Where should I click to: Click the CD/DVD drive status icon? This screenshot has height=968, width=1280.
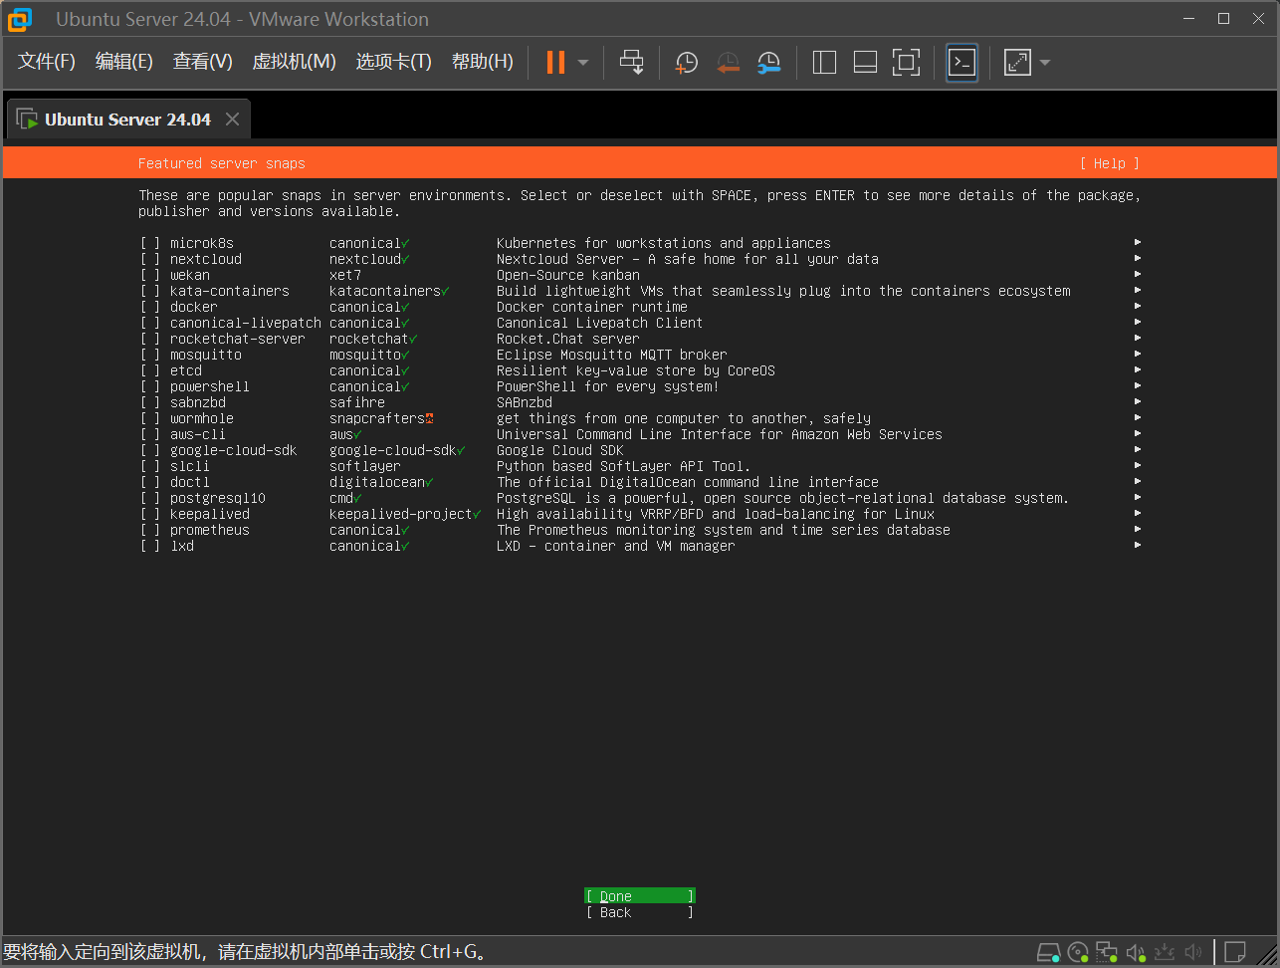pyautogui.click(x=1078, y=953)
